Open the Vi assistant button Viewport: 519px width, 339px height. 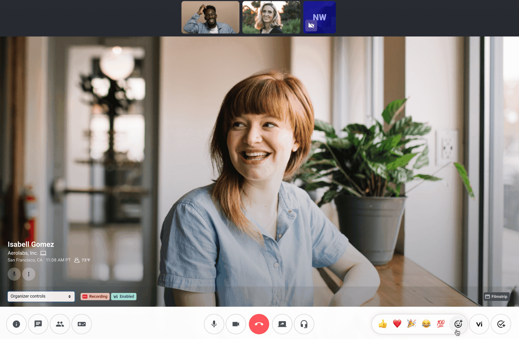(479, 324)
